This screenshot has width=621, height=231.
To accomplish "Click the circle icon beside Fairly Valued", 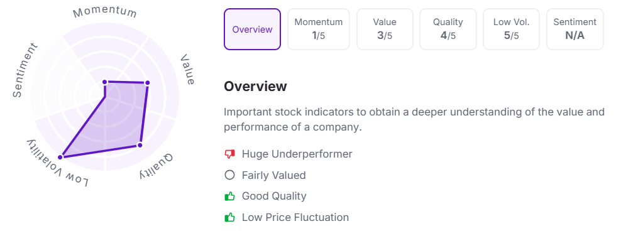I will pos(229,175).
